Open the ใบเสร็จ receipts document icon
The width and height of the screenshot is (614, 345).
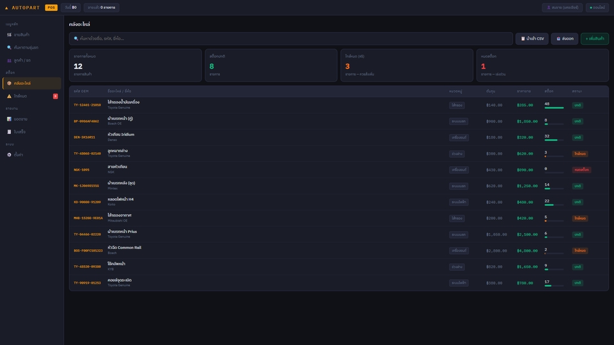point(9,132)
